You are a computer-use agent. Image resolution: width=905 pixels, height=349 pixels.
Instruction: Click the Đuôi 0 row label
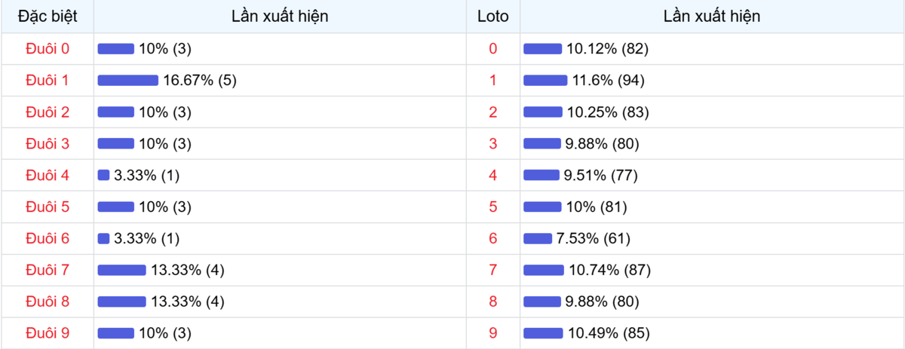(48, 49)
